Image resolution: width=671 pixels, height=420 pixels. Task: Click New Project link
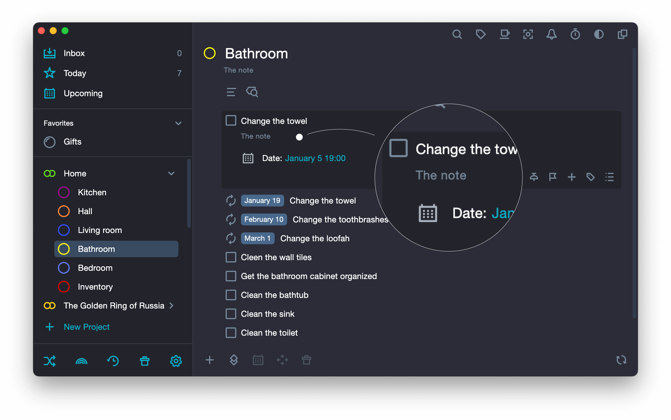pyautogui.click(x=87, y=327)
